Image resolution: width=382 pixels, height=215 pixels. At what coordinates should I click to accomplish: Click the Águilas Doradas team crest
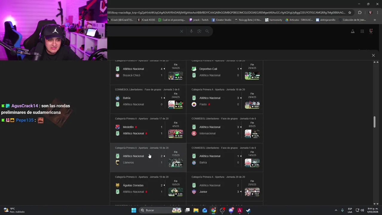(118, 185)
